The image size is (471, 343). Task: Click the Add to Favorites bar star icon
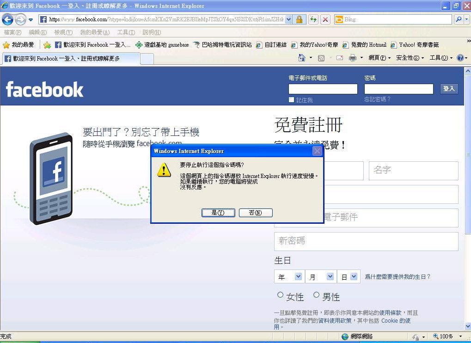(x=47, y=45)
